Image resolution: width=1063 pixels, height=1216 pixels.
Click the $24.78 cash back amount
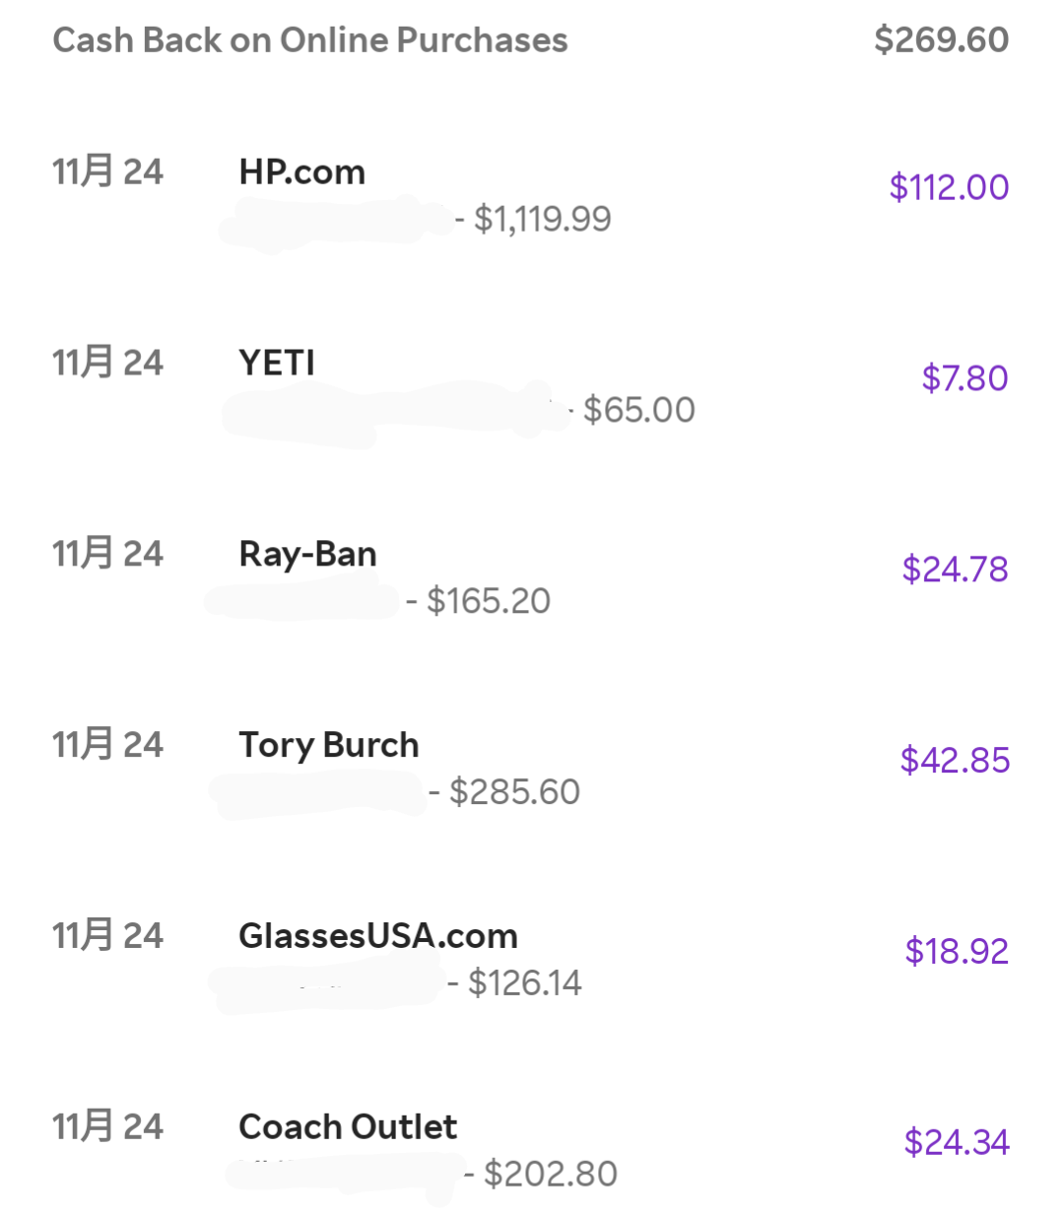coord(955,570)
